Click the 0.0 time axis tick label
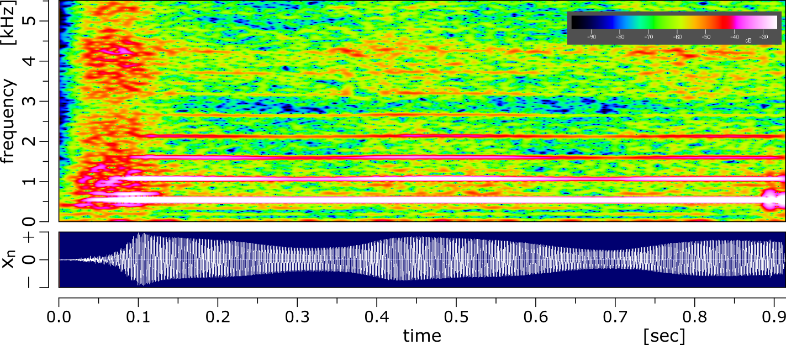This screenshot has height=345, width=786. (59, 320)
